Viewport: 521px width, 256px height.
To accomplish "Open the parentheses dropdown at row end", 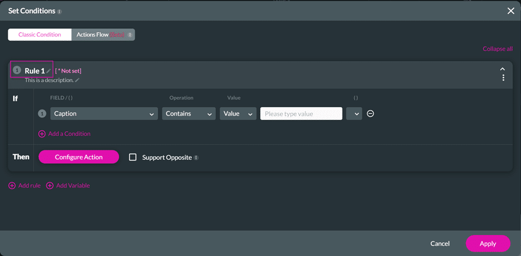I will (x=354, y=114).
